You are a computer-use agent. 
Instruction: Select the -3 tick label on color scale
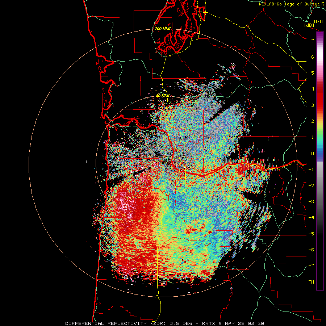point(311,201)
